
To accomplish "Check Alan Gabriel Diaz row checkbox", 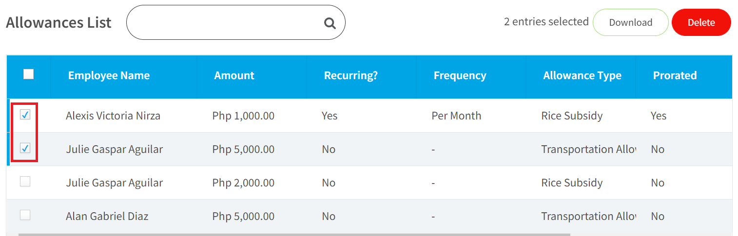I will 25,215.
